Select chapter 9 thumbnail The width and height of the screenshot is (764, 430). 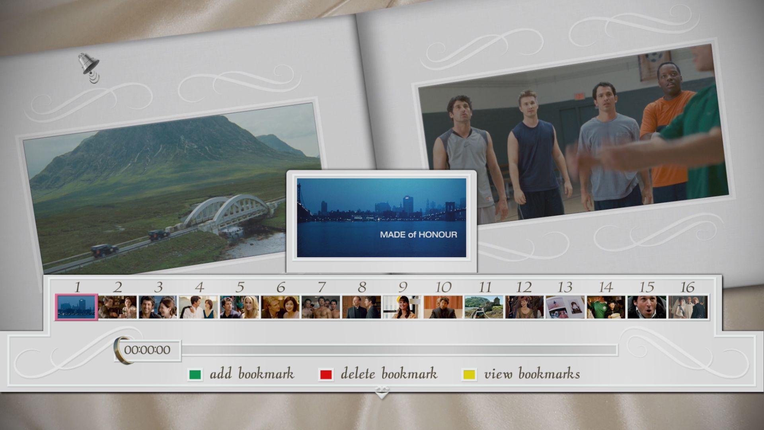pyautogui.click(x=402, y=307)
